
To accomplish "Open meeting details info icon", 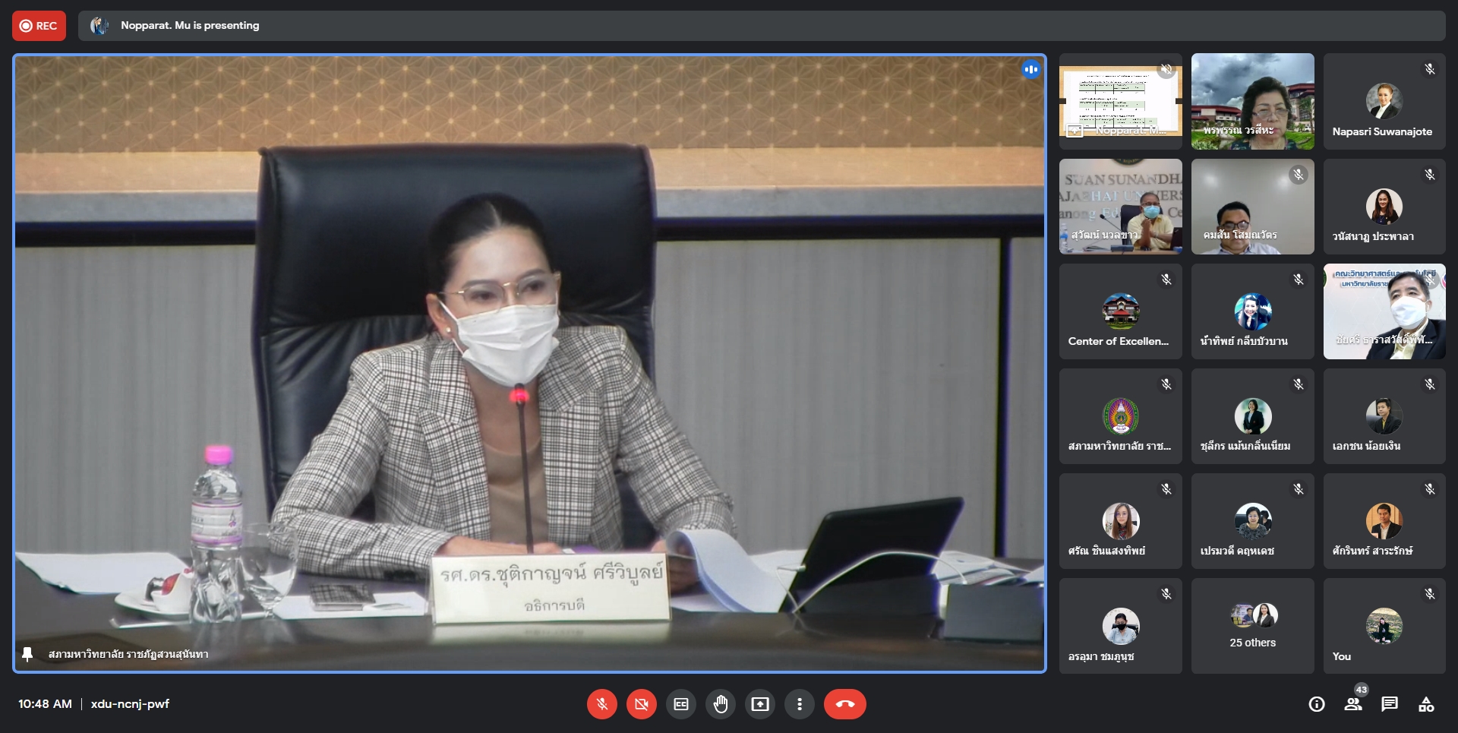I will point(1317,704).
